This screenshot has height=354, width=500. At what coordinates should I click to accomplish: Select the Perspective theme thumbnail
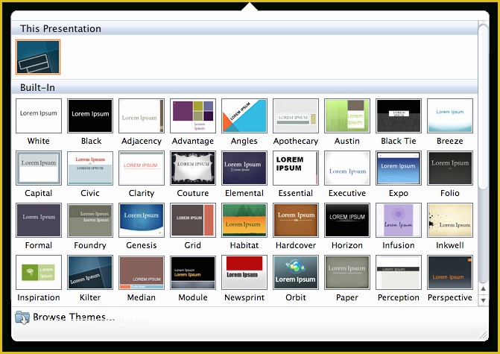[x=450, y=272]
